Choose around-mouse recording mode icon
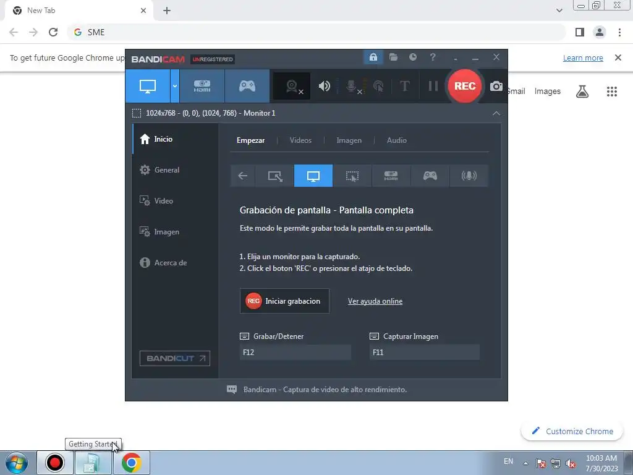633x475 pixels. 352,176
